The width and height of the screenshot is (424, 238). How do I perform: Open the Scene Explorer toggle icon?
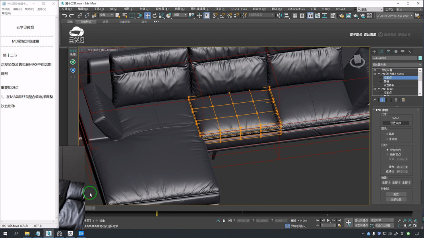pos(295,15)
